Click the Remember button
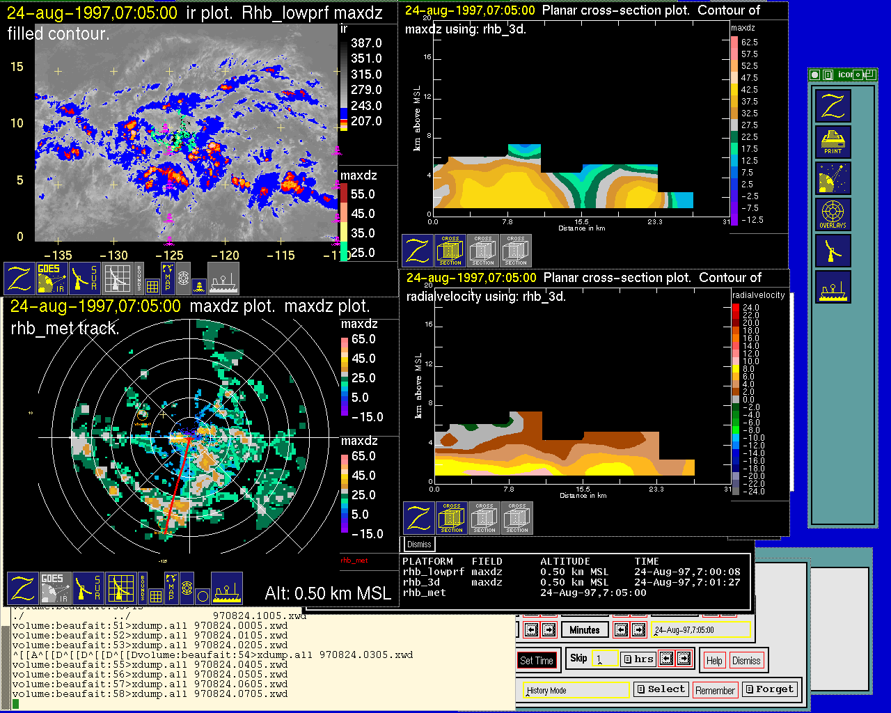 715,690
